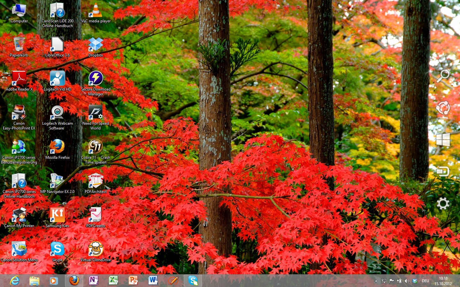This screenshot has height=287, width=460.
Task: Expand hidden system tray icons arrow
Action: pyautogui.click(x=376, y=281)
